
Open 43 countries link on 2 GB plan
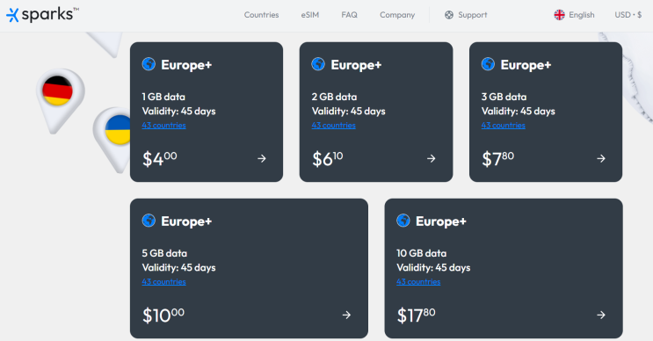tap(334, 126)
